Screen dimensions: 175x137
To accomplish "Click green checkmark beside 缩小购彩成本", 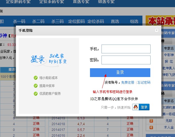I will 35,78.
